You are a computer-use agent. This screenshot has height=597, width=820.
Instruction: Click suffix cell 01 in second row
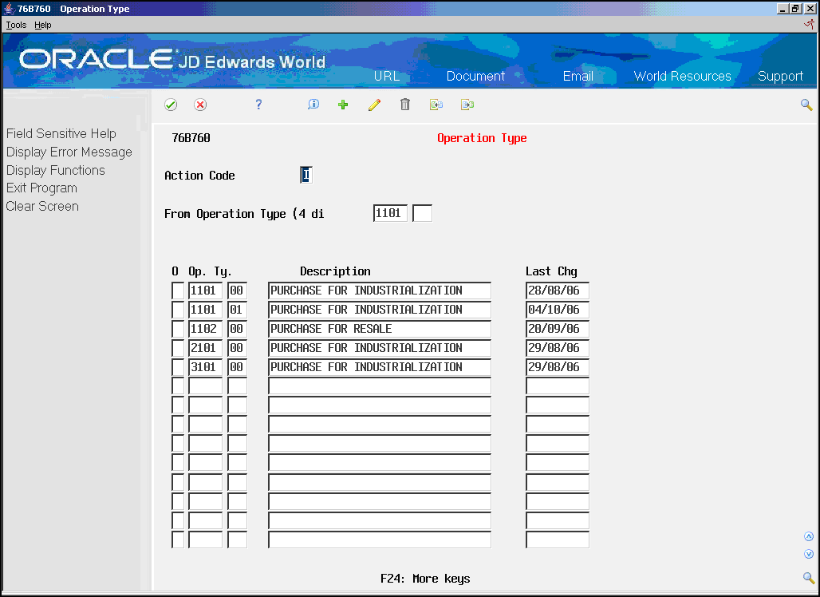point(237,310)
